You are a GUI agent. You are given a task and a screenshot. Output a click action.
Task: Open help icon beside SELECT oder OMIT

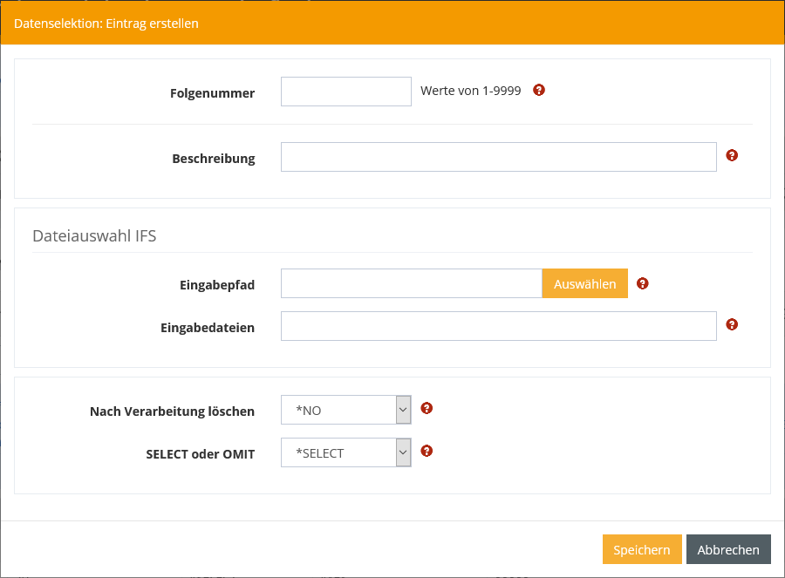427,451
